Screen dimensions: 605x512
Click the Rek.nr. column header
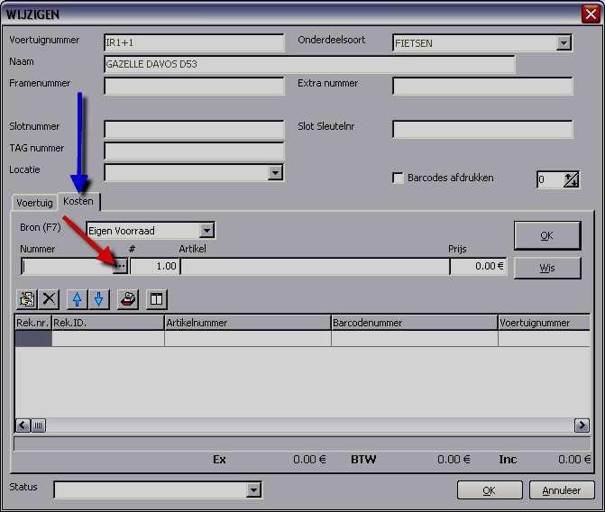[33, 323]
